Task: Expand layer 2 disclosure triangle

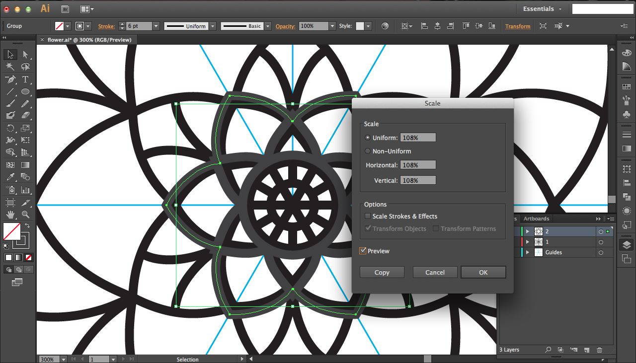Action: [x=527, y=231]
